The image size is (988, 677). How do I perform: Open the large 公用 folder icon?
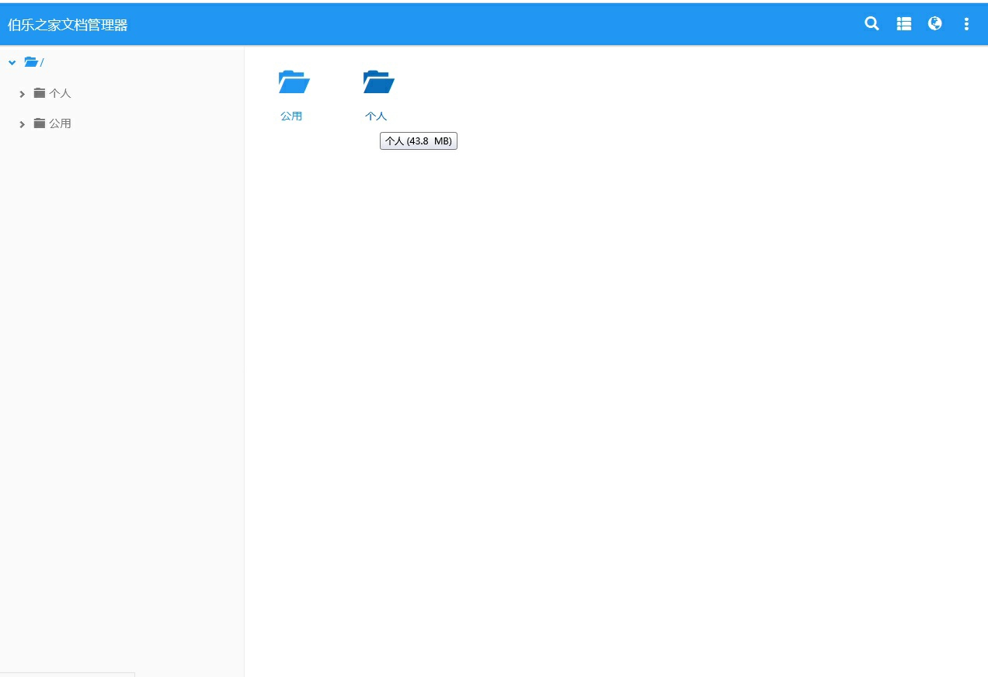[x=294, y=82]
